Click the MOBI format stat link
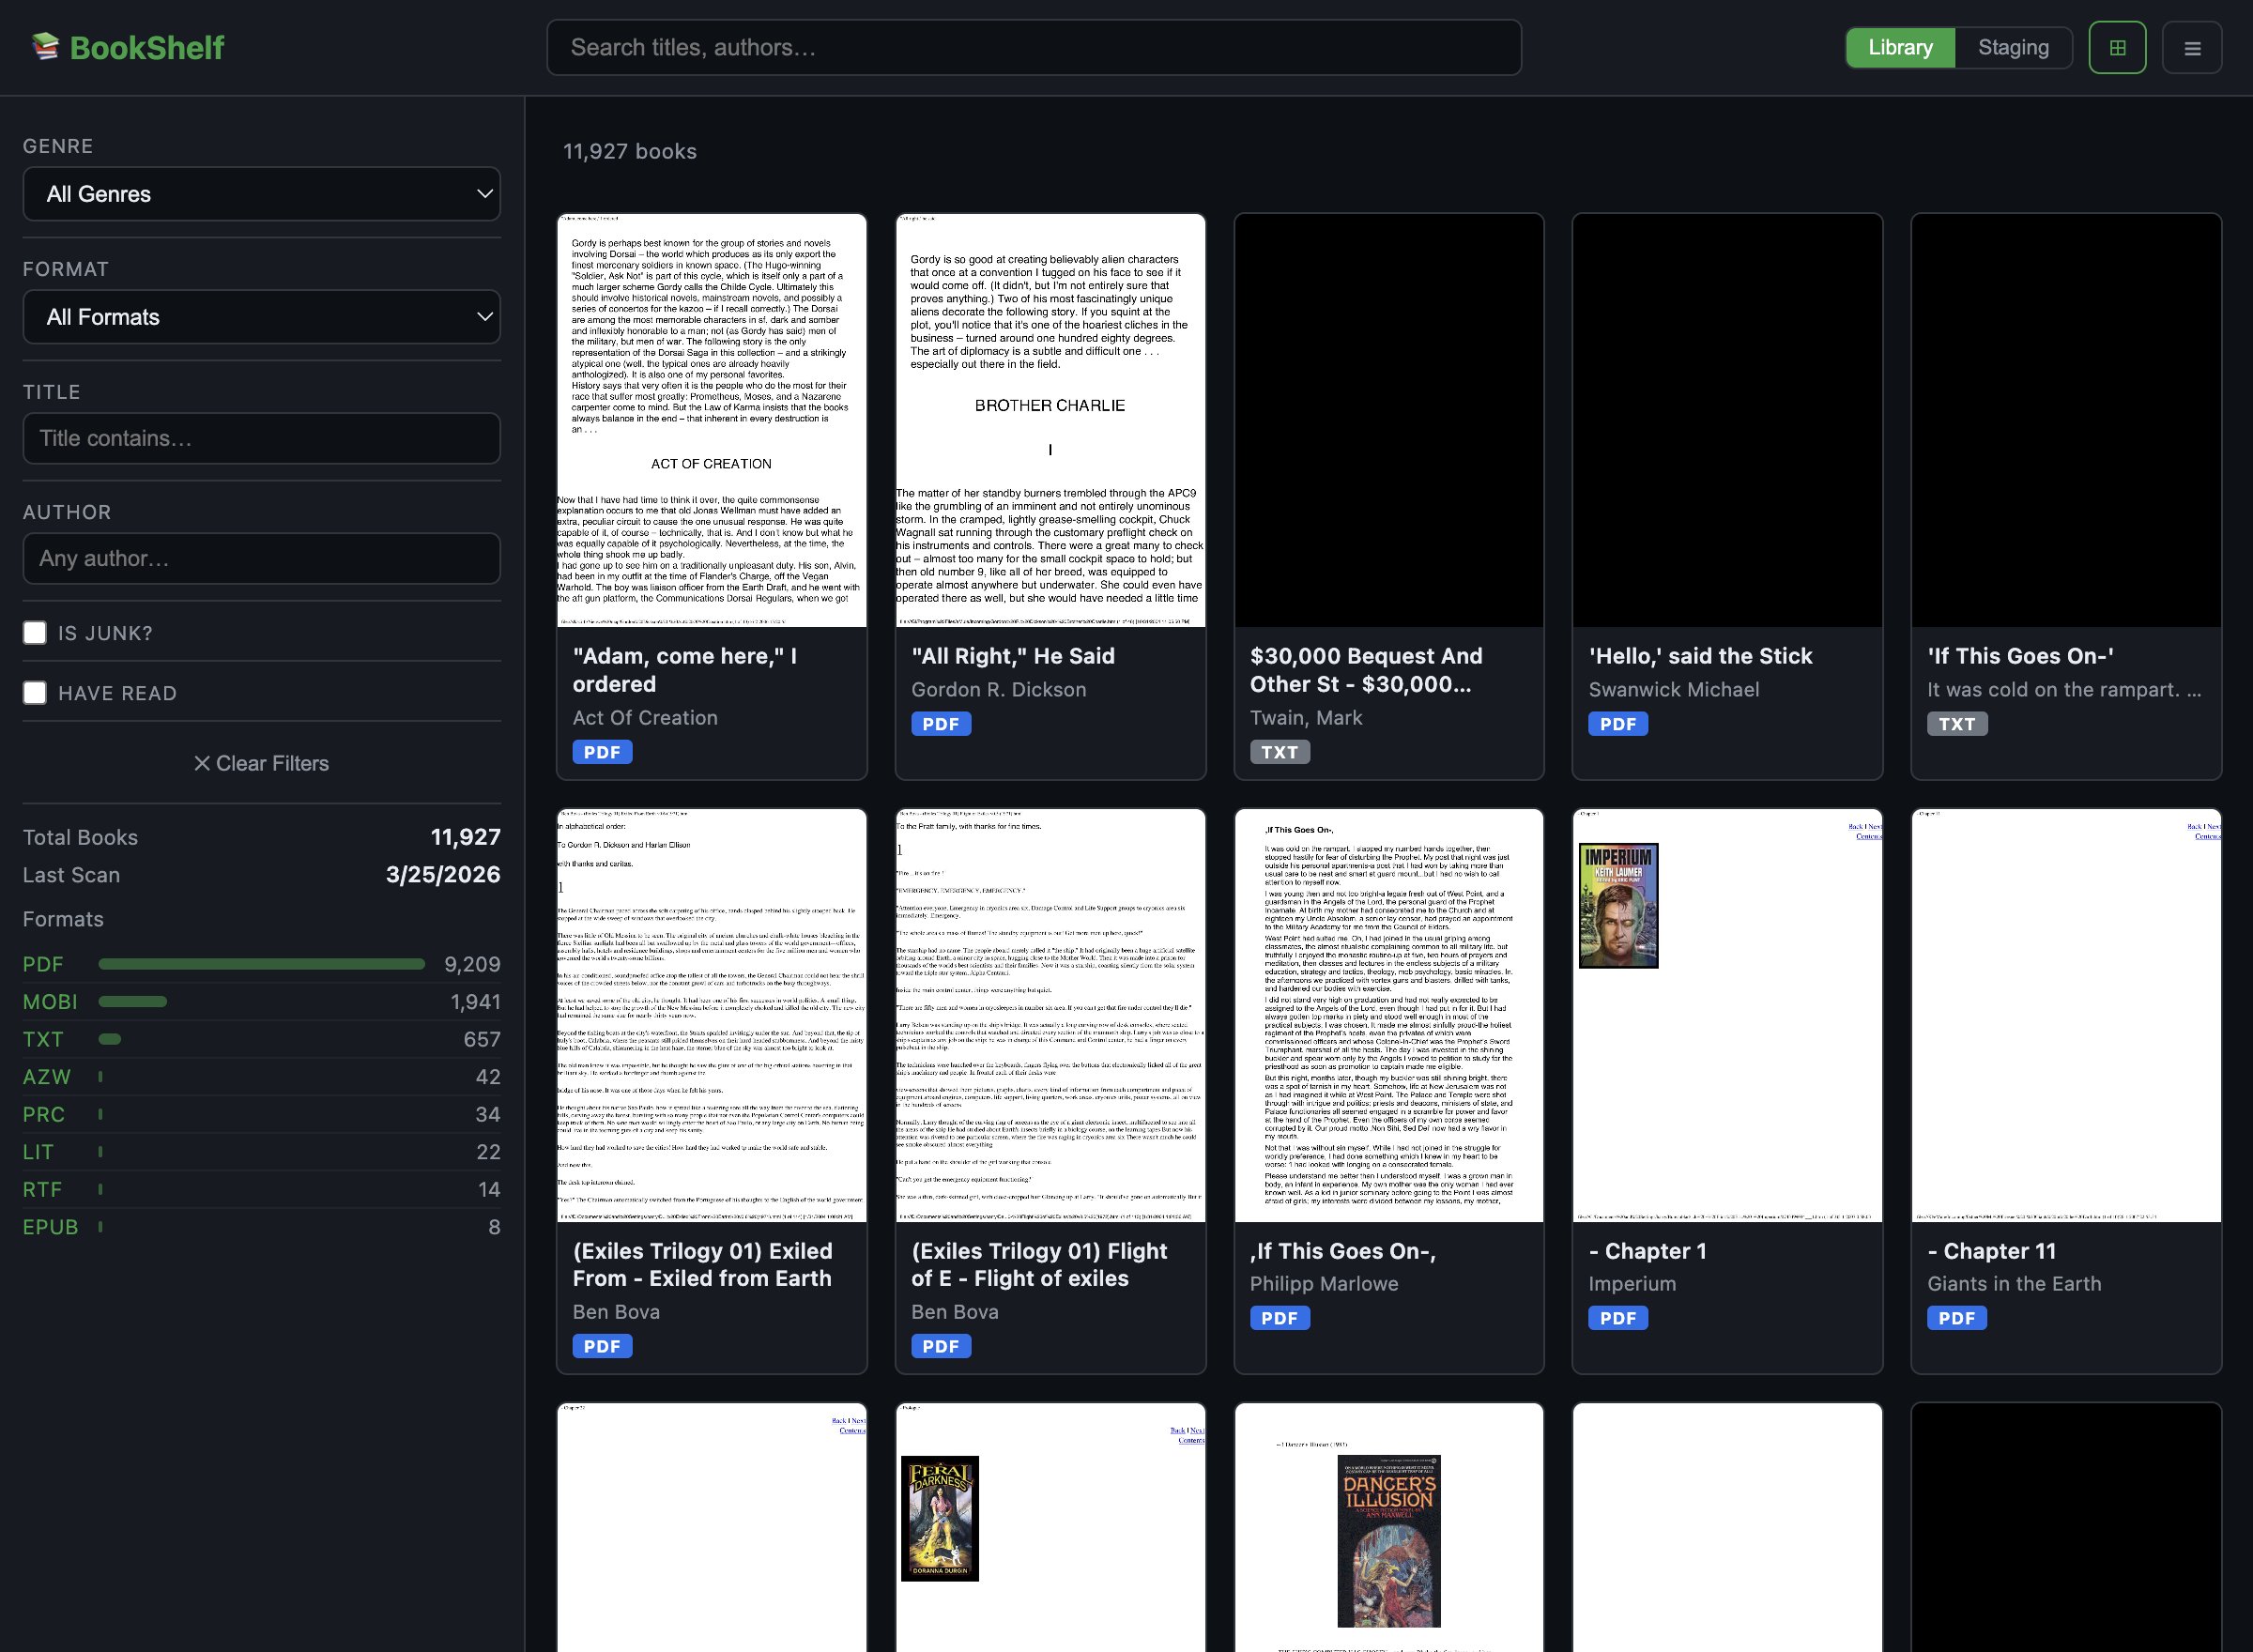 (50, 1002)
